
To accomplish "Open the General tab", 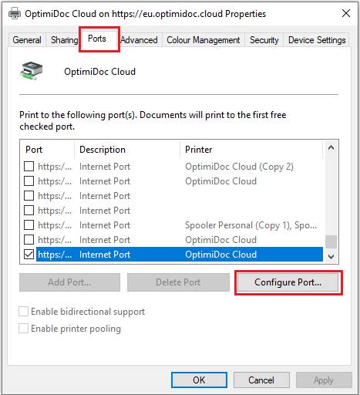I will coord(27,40).
